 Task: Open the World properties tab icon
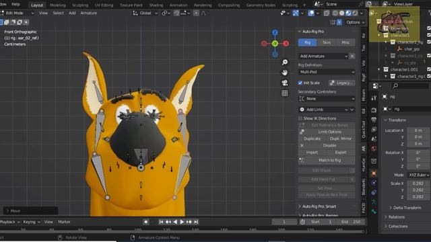(x=374, y=149)
